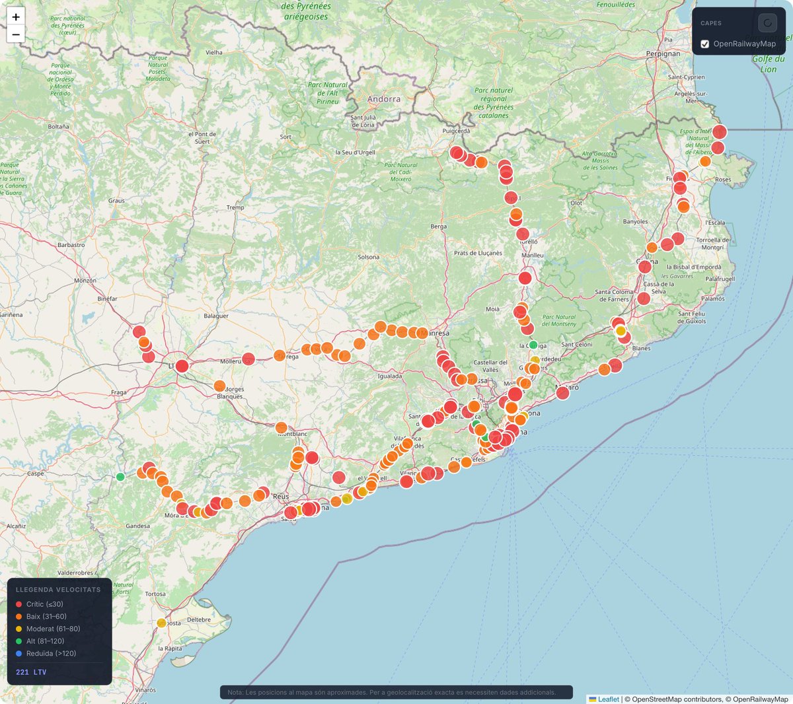Image resolution: width=793 pixels, height=704 pixels.
Task: Uncheck the OpenRailwayMap layer checkbox
Action: tap(704, 44)
